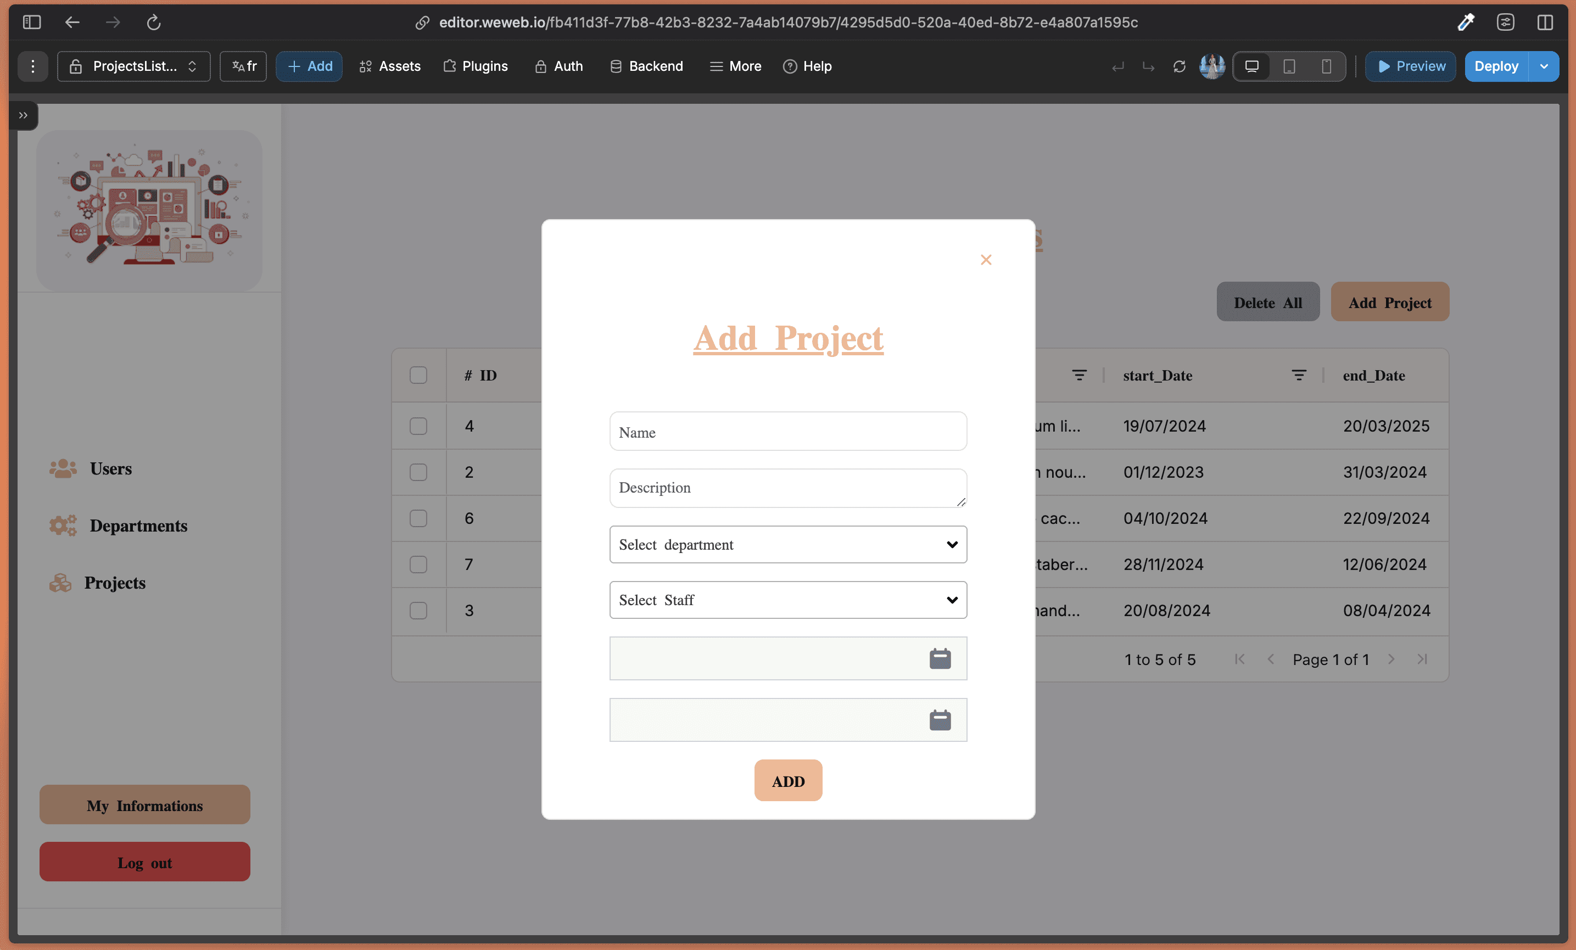Image resolution: width=1576 pixels, height=950 pixels.
Task: Open the Assets menu
Action: 389,66
